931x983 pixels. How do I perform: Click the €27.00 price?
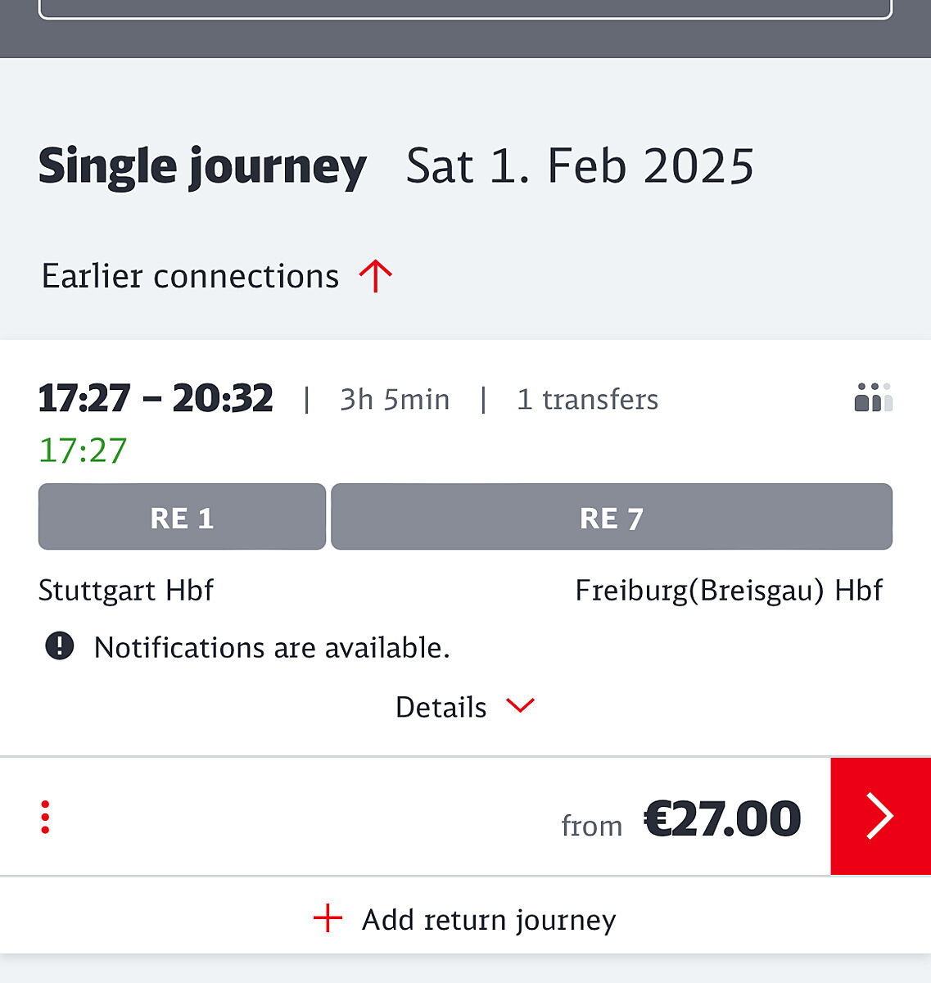pos(722,818)
